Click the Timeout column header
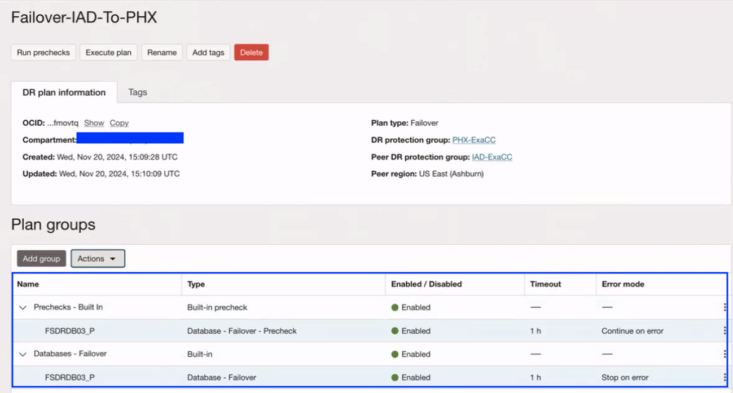 point(546,284)
